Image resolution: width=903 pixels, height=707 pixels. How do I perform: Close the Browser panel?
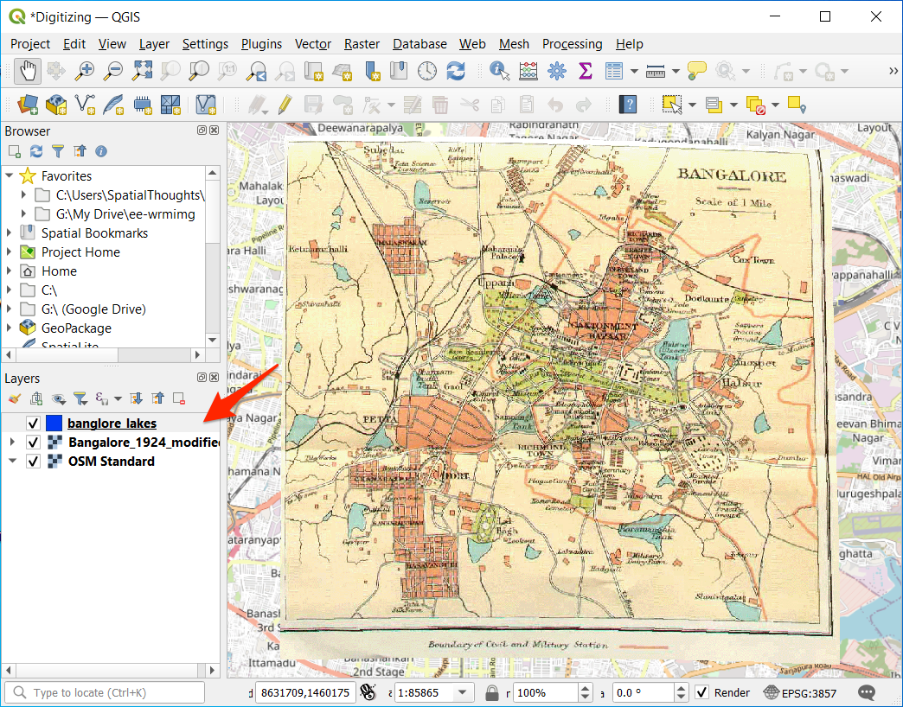tap(215, 131)
